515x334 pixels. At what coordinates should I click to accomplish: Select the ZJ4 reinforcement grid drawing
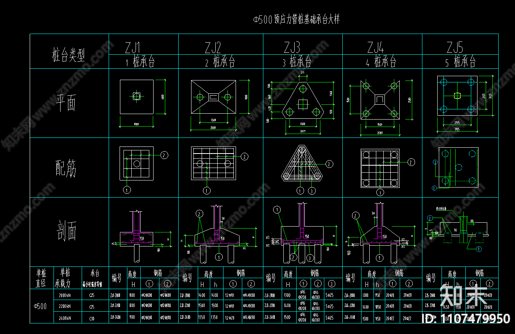tap(380, 168)
